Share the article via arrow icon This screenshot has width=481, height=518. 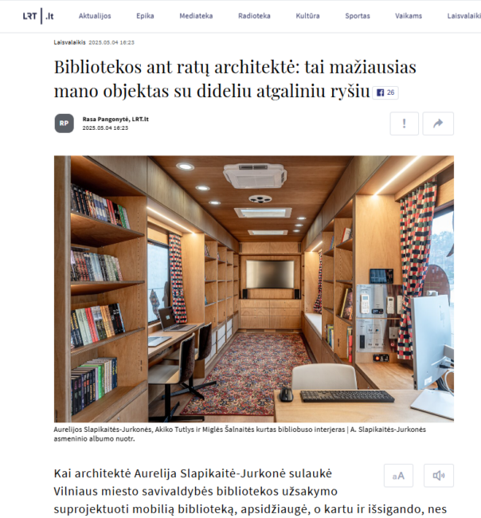pos(438,124)
